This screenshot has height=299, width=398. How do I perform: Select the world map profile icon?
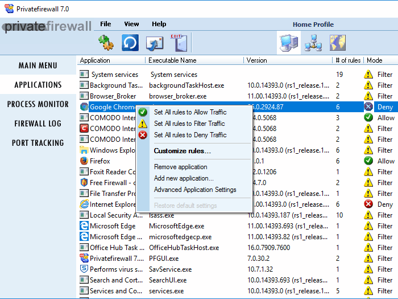coord(338,43)
